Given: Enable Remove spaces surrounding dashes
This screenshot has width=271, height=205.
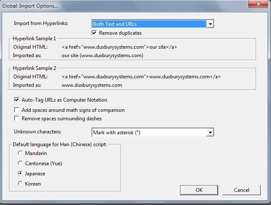Looking at the screenshot, I should coord(17,118).
